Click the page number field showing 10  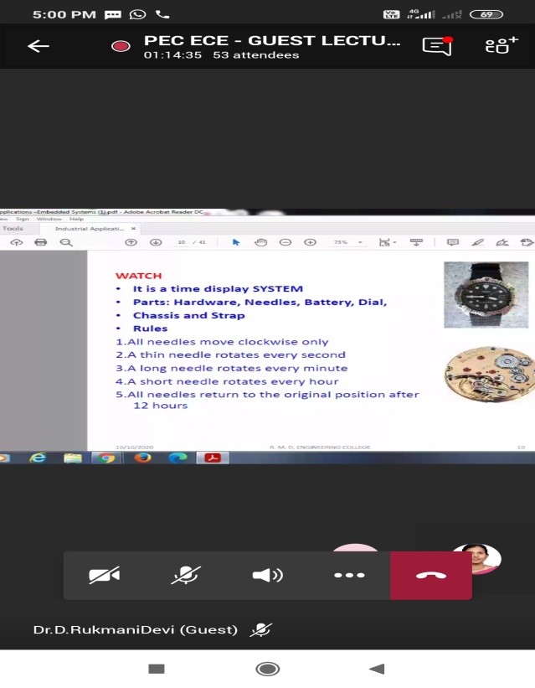click(181, 242)
